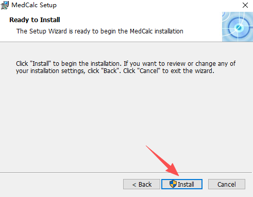Click the red arrow annotation pointing to Install

[x=163, y=161]
